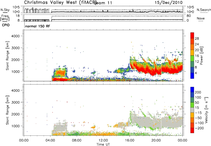Select the '20:00' time tick label
Viewport: 211px width, 146px height.
[156, 140]
